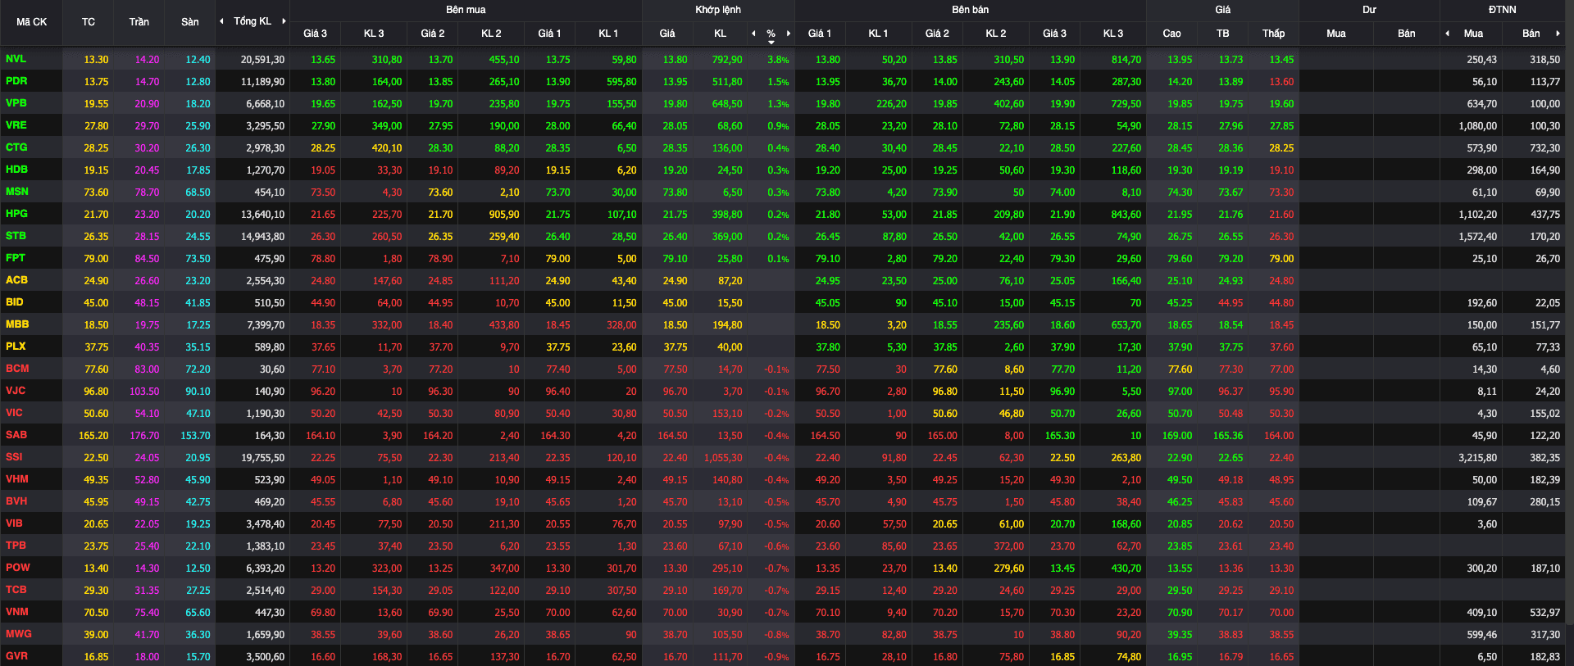The height and width of the screenshot is (666, 1574).
Task: Open the VJC stock symbol
Action: 16,391
